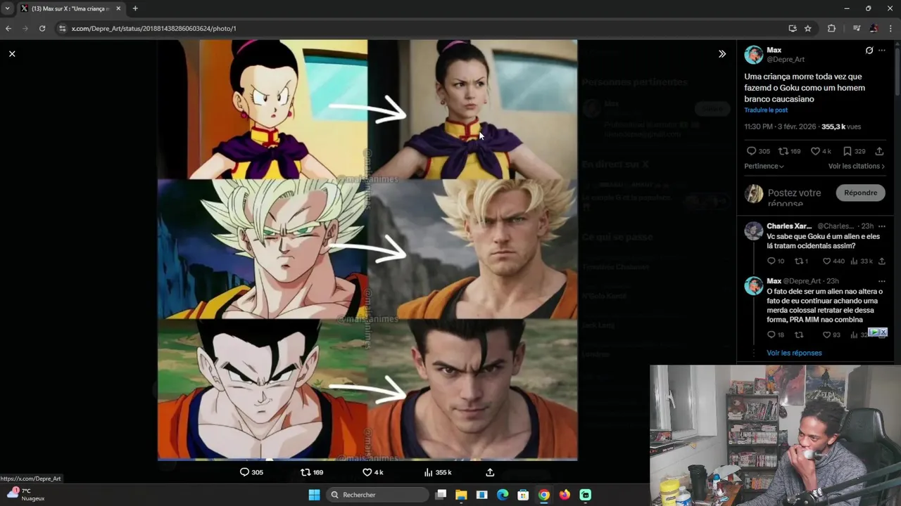
Task: Share Charles Xar's reply
Action: [x=882, y=261]
